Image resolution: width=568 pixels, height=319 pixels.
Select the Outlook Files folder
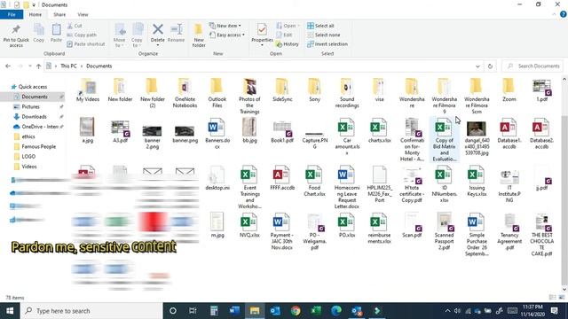tap(217, 93)
